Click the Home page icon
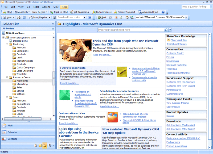 tap(127, 17)
